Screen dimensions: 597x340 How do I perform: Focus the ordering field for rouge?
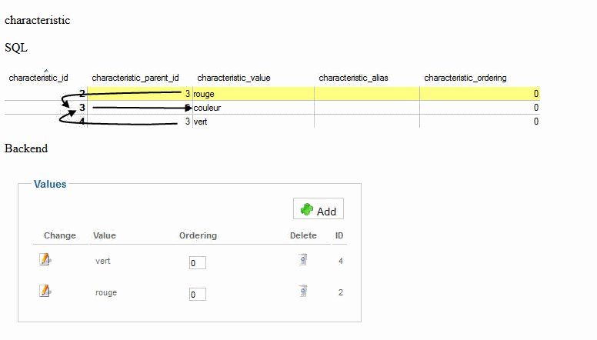[198, 295]
